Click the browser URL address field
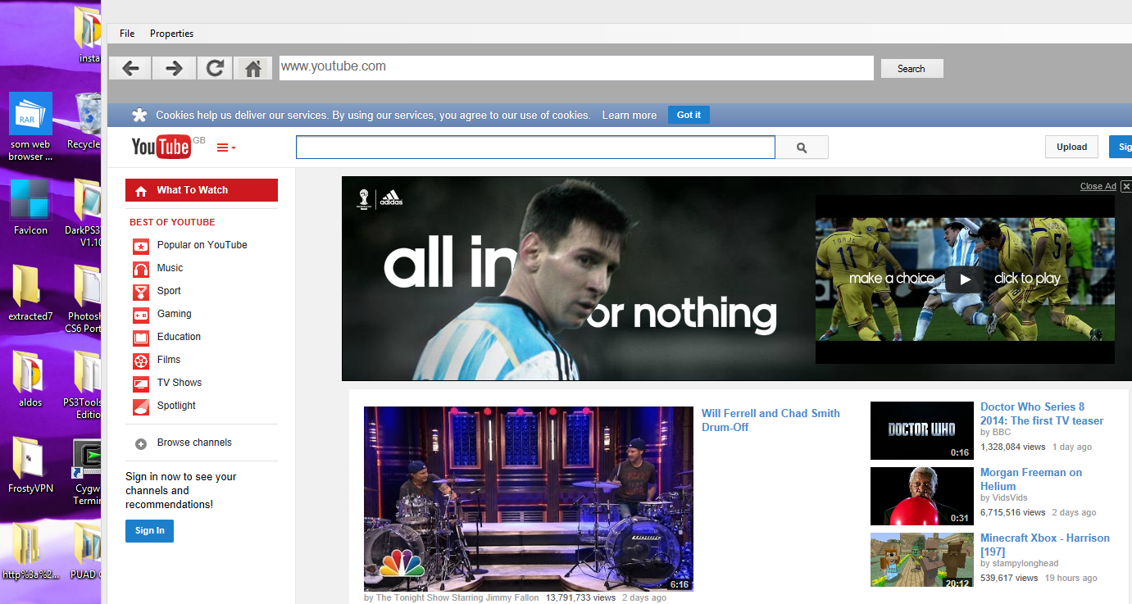Viewport: 1132px width, 604px height. [x=576, y=68]
